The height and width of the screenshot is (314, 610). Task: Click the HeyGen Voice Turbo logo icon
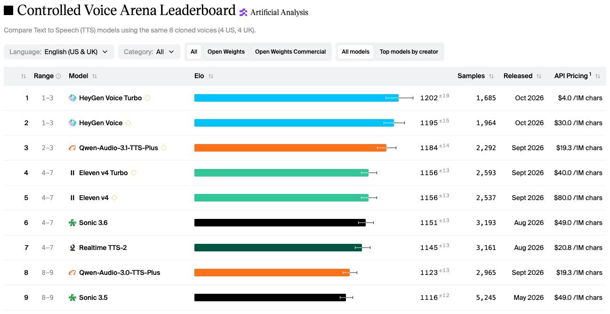coord(72,98)
